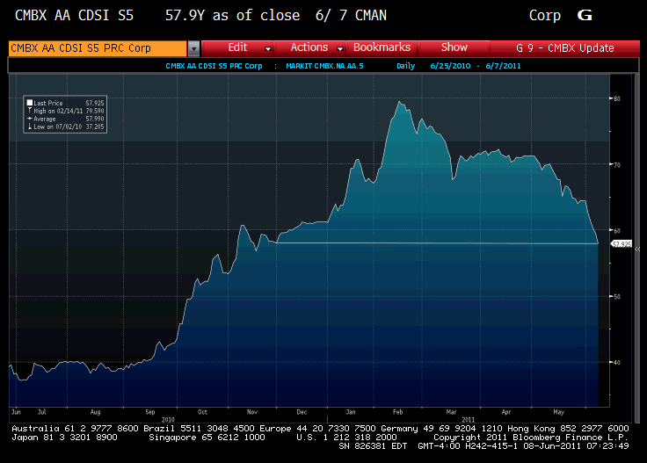Open the security ticker dropdown arrow

click(x=193, y=48)
